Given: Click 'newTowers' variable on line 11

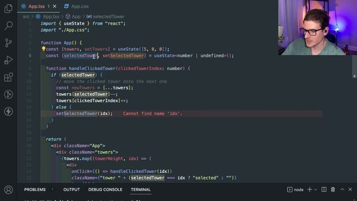Looking at the screenshot, I should [x=83, y=88].
